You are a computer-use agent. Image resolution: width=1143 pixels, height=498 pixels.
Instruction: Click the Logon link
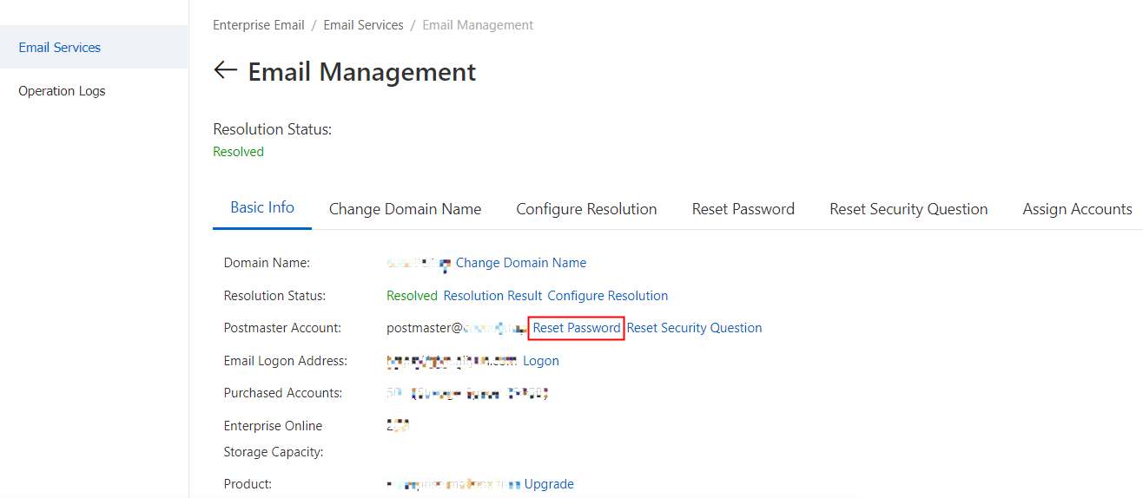tap(541, 361)
